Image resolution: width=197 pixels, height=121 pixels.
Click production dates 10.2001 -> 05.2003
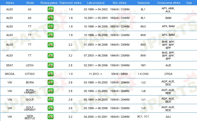coord(96,18)
